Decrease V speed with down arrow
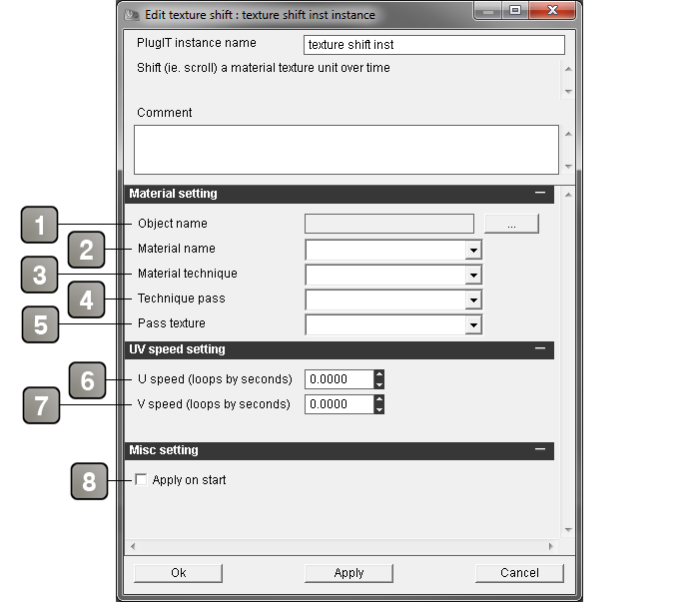Screen dimensions: 699x602 tap(378, 409)
